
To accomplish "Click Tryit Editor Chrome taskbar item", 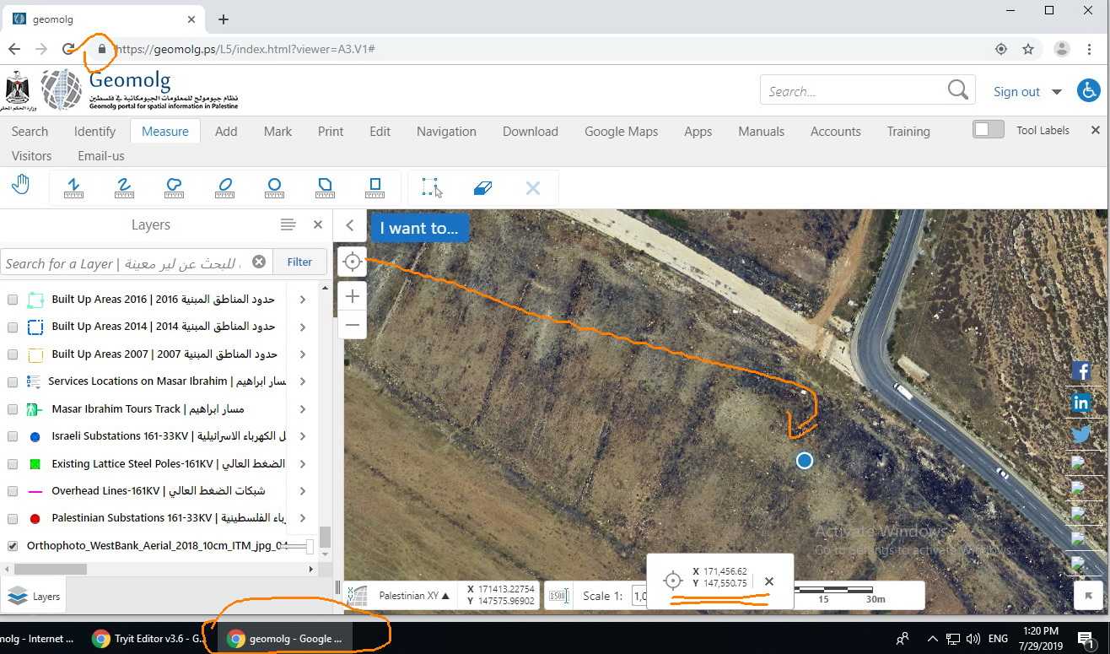I will point(148,639).
